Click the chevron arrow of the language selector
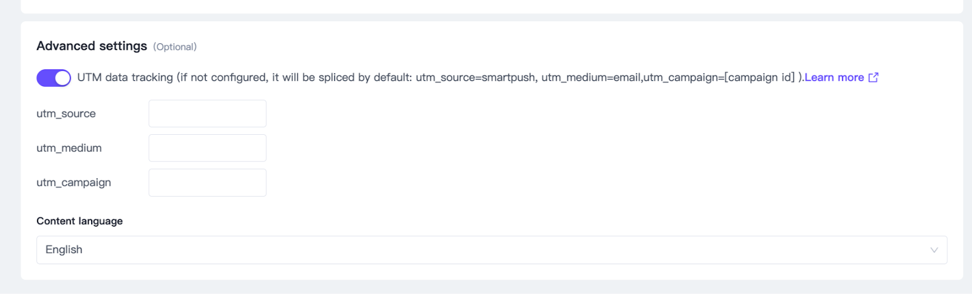Viewport: 972px width, 294px height. click(x=934, y=250)
